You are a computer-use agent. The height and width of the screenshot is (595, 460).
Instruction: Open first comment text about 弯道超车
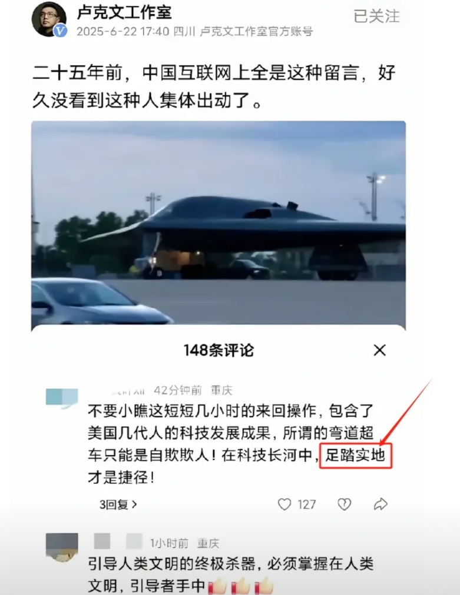point(231,444)
